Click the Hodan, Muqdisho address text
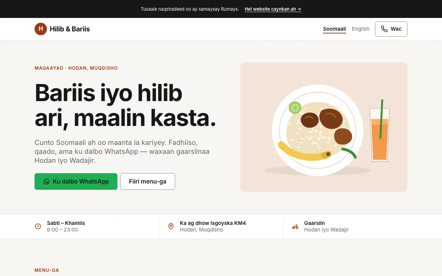Screen dimensions: 442x276 [201, 230]
